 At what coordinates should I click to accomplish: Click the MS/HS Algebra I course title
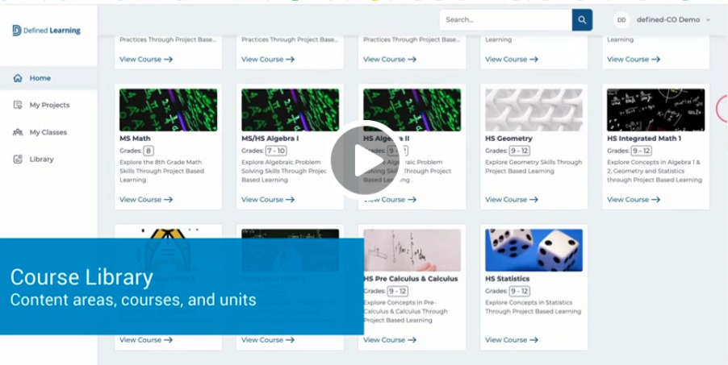point(270,139)
